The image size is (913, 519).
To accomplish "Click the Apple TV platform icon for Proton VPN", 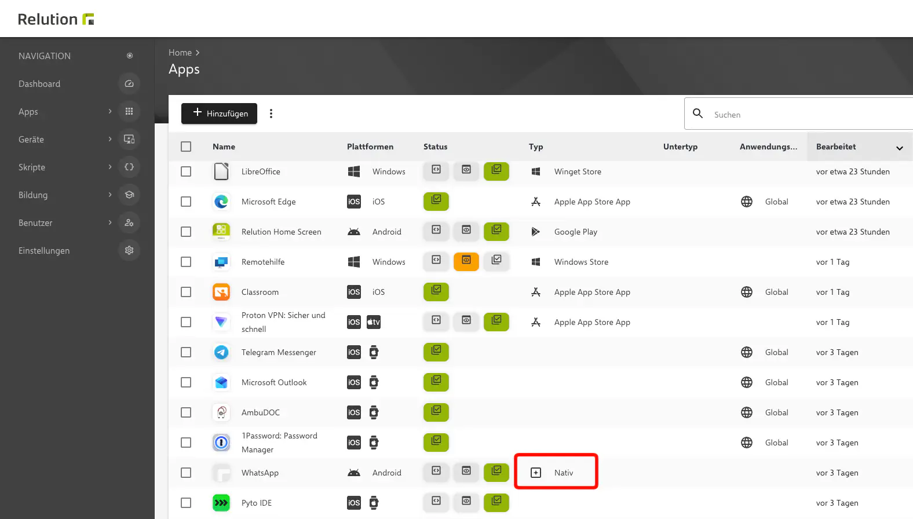I will (374, 322).
